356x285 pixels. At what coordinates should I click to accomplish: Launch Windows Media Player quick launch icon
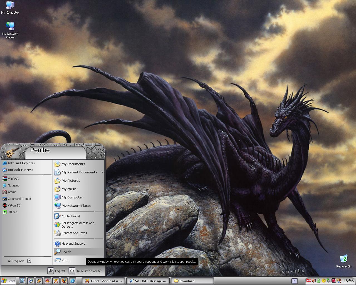(31, 281)
